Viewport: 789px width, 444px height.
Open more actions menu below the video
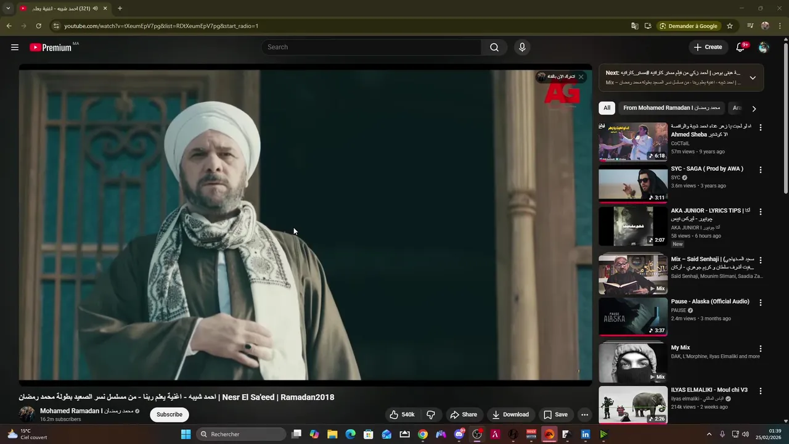[x=584, y=414]
